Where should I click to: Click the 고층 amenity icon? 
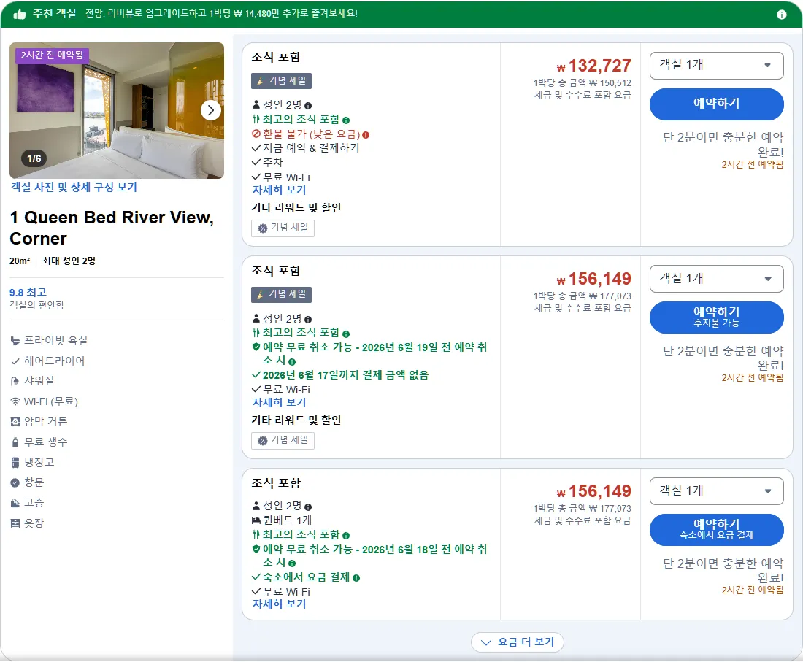[15, 503]
